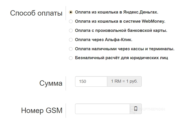Focus the Номер GSM input field
178x127 pixels.
pos(102,109)
